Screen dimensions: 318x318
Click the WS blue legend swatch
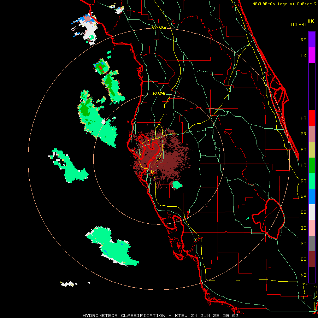coord(312,196)
